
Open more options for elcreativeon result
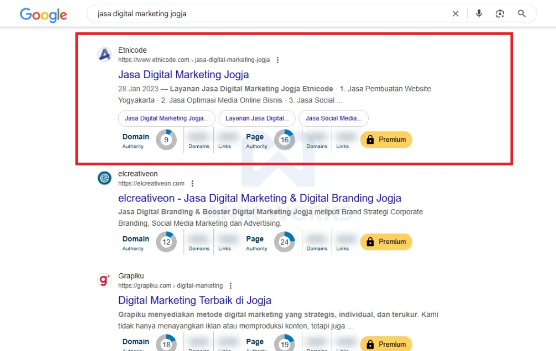tap(192, 184)
